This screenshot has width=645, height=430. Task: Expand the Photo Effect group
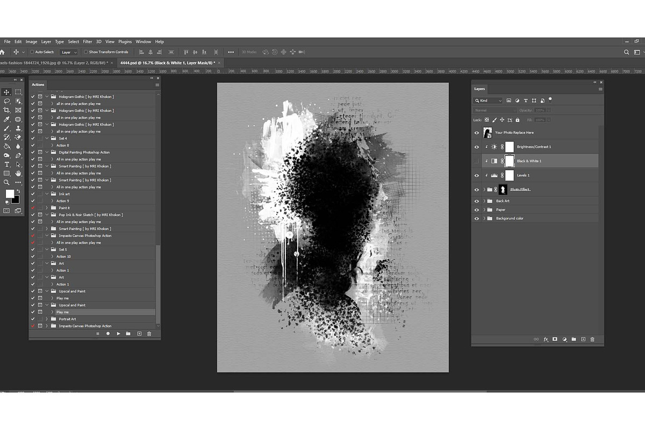click(484, 189)
